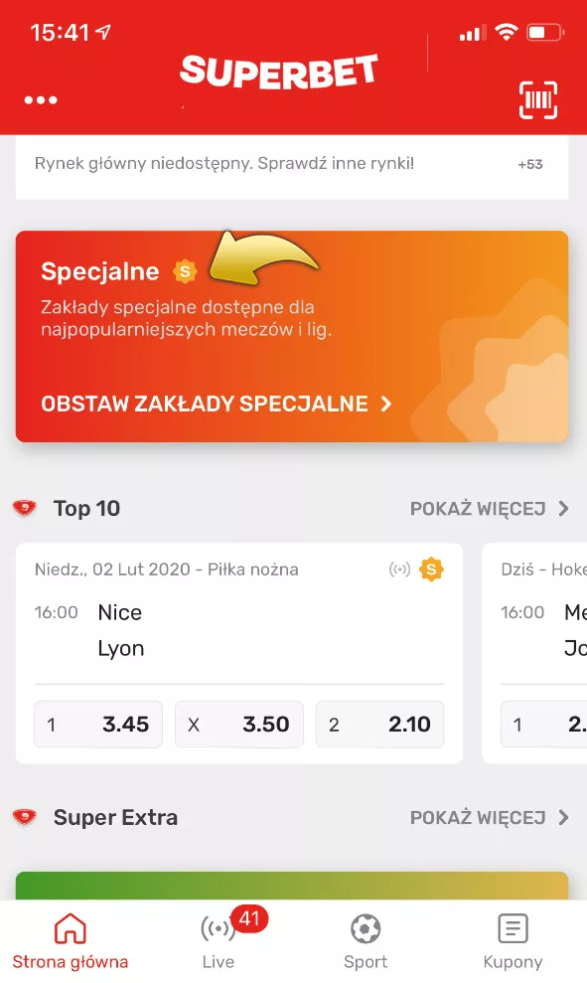Expand Super Extra with Pokaż więcej
This screenshot has width=587, height=983.
coord(490,817)
